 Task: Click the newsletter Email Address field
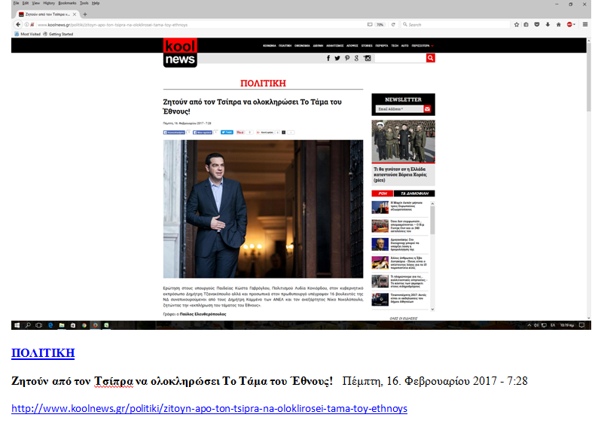[x=399, y=109]
